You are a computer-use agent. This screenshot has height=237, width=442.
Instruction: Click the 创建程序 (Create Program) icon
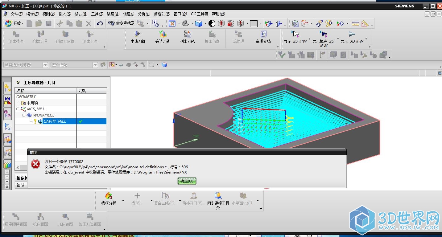(x=16, y=37)
